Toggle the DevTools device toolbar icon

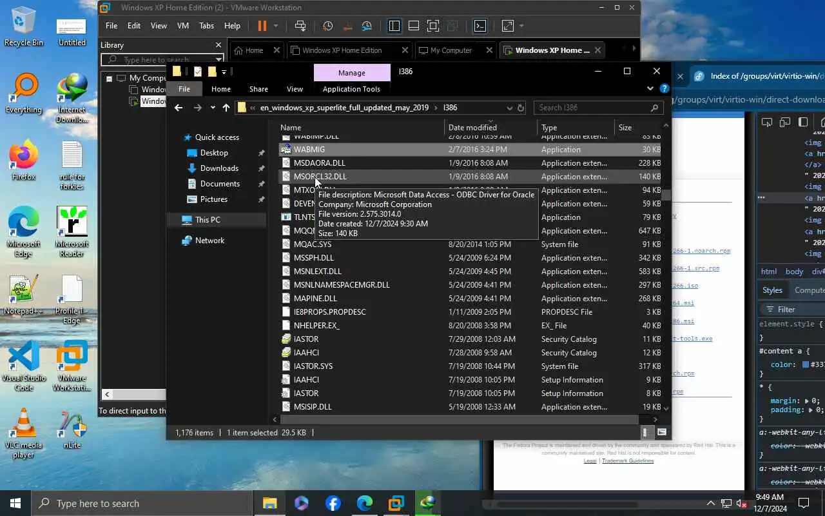point(784,122)
